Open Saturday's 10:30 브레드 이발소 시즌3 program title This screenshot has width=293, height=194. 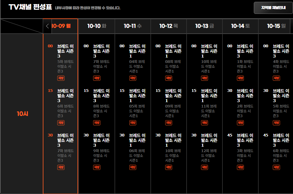pos(245,95)
